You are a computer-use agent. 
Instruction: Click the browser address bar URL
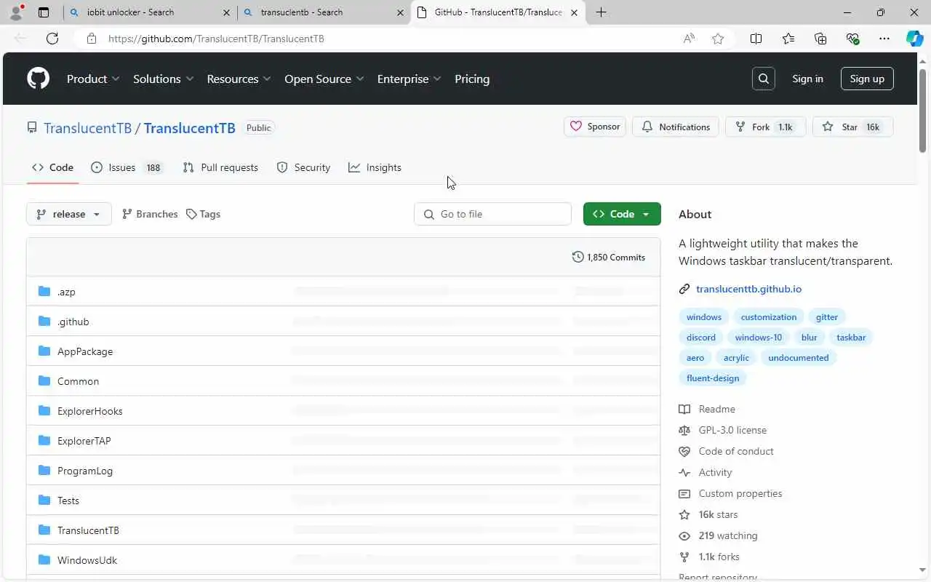tap(216, 39)
